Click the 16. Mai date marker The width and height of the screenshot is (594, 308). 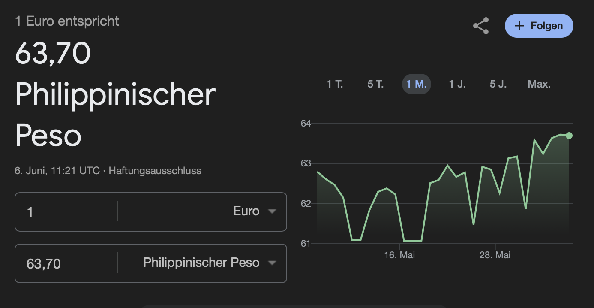tap(399, 255)
